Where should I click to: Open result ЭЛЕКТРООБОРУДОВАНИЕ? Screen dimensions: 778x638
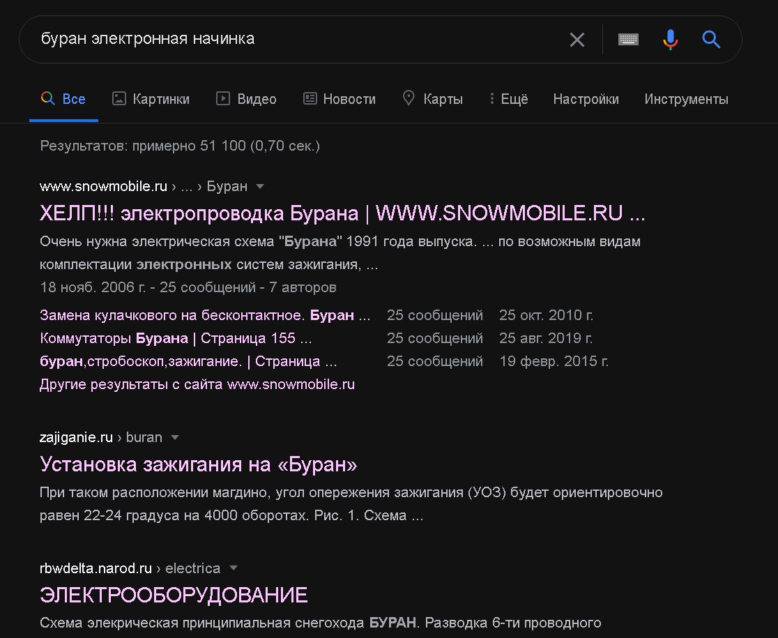[174, 595]
